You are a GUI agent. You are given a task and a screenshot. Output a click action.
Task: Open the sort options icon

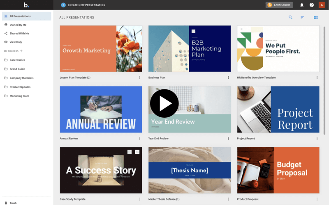[x=302, y=17]
